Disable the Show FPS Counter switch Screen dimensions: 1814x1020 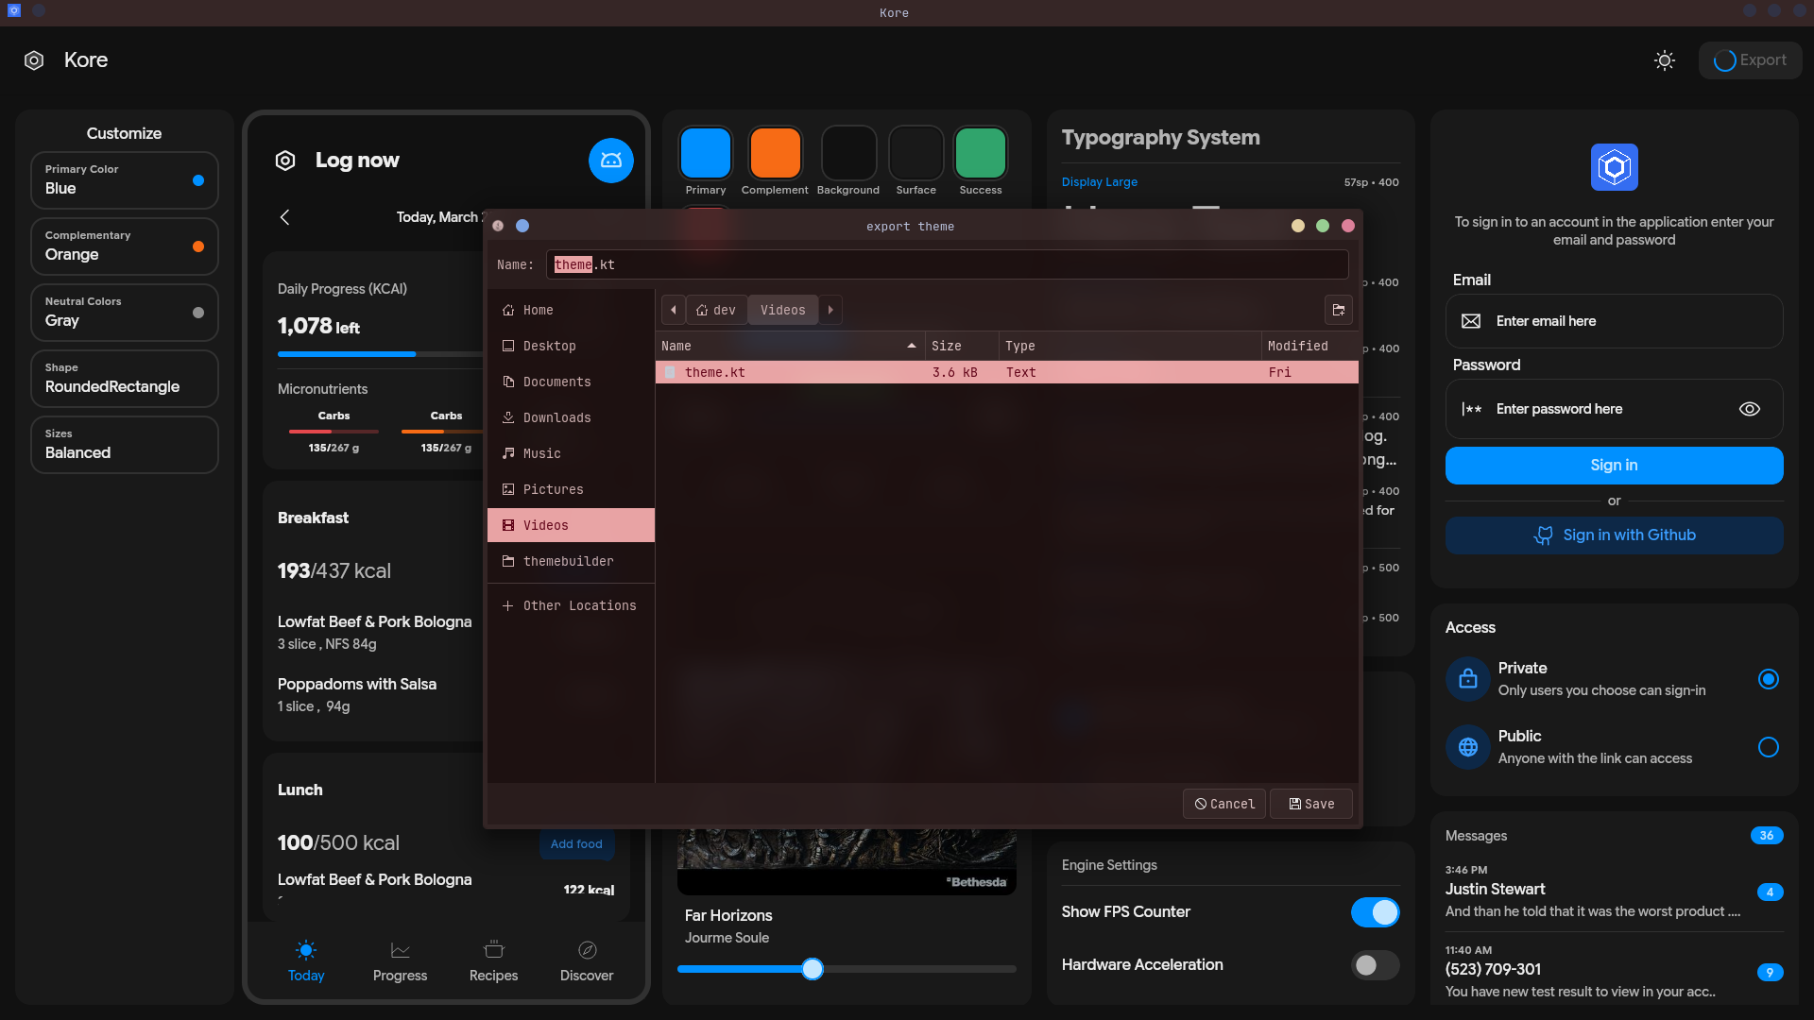pyautogui.click(x=1376, y=912)
